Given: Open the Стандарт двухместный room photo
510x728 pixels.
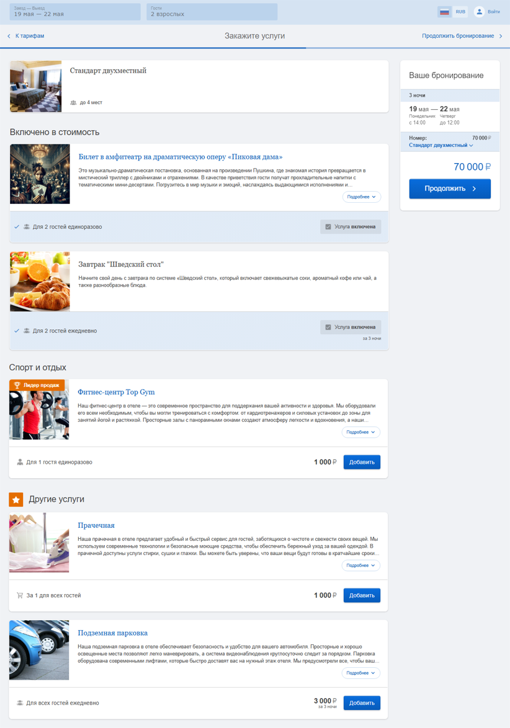Looking at the screenshot, I should (x=36, y=86).
